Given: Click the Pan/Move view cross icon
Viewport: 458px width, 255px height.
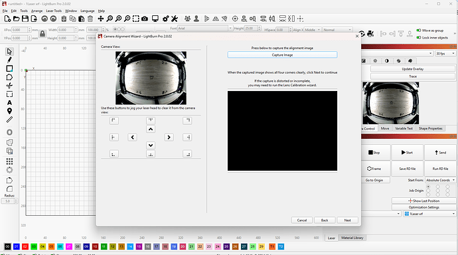Looking at the screenshot, I should tap(100, 19).
